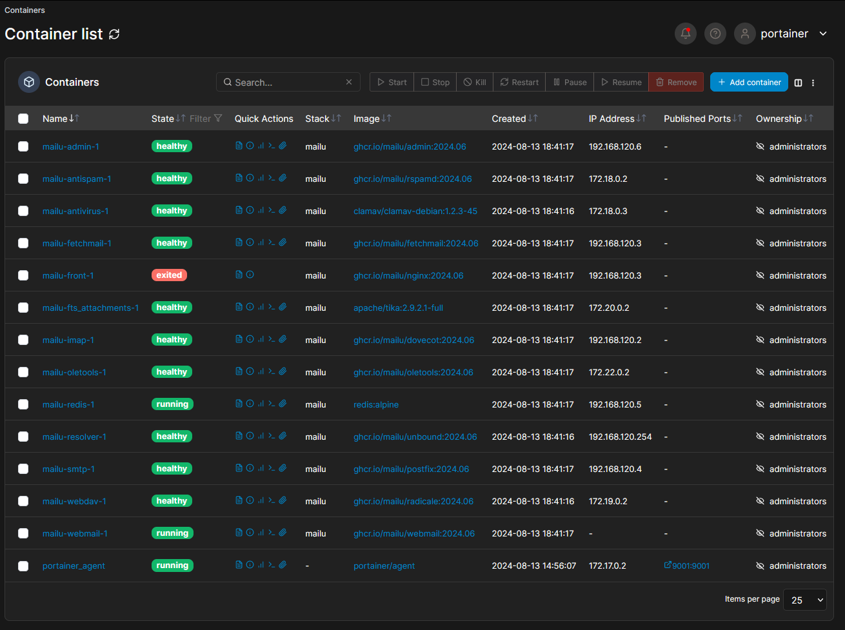Focus the Search input field
Image resolution: width=845 pixels, height=630 pixels.
(x=288, y=82)
